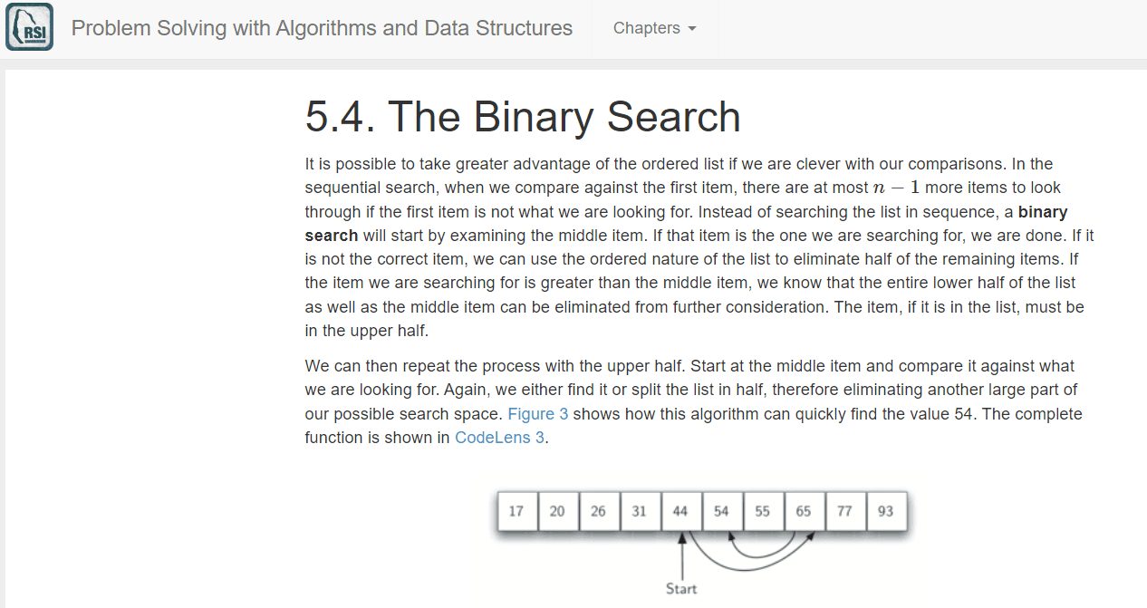Follow the Figure 3 link
Image resolution: width=1147 pixels, height=608 pixels.
(x=538, y=414)
